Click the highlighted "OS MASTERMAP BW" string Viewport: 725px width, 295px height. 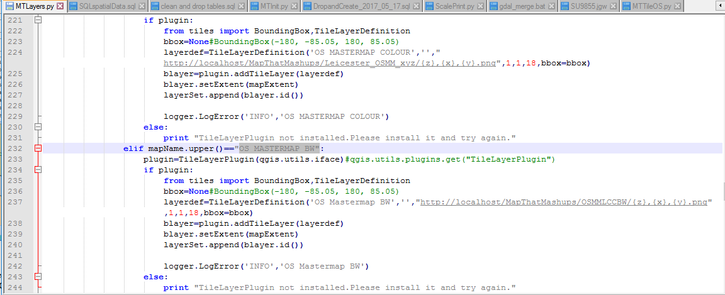[x=279, y=148]
